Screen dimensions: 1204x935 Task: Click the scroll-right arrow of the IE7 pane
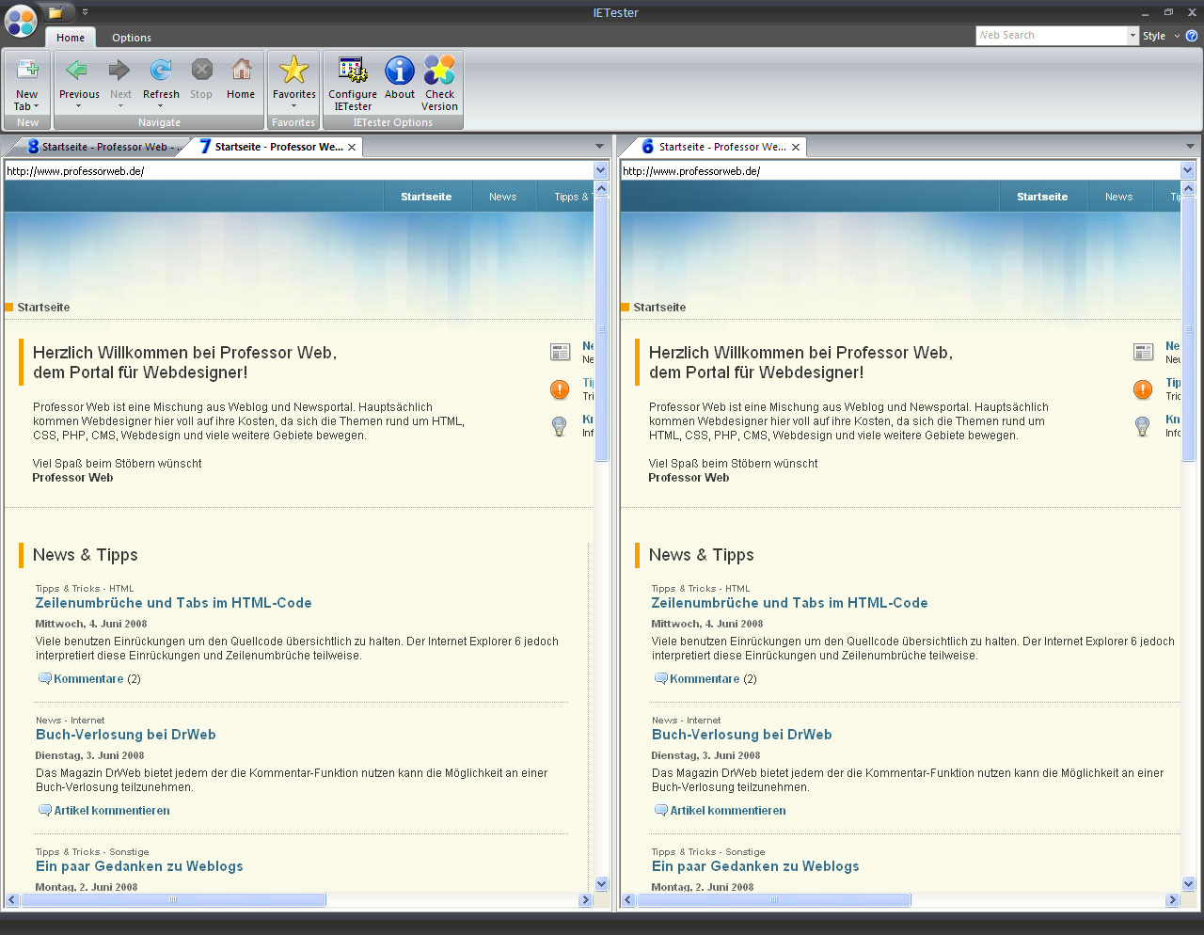tap(585, 900)
